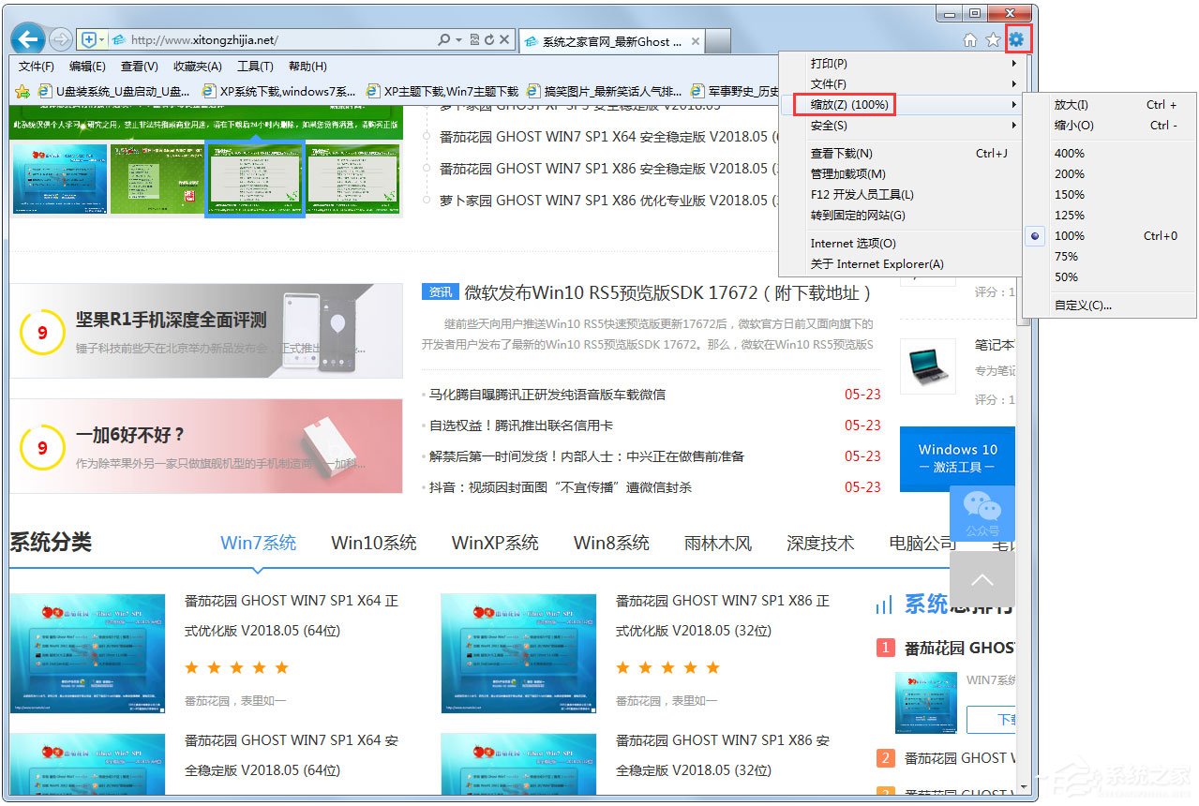This screenshot has height=806, width=1199.
Task: Click the Home icon beside the gear
Action: click(971, 39)
